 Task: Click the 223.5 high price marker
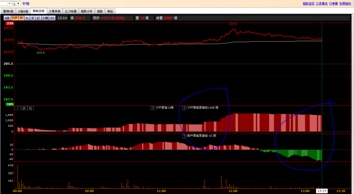233,24
